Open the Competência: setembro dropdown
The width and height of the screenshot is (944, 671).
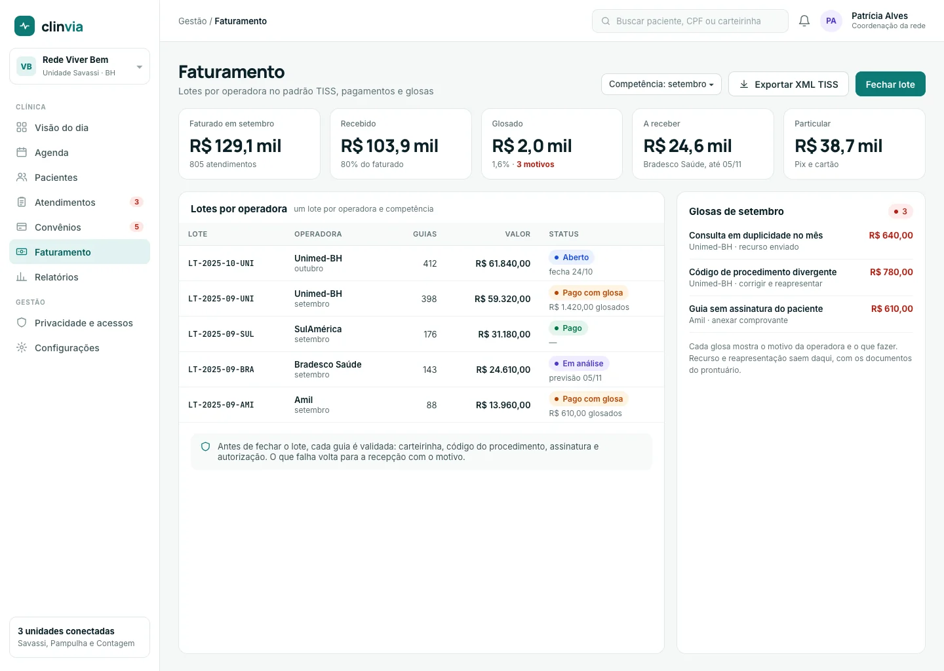coord(661,85)
